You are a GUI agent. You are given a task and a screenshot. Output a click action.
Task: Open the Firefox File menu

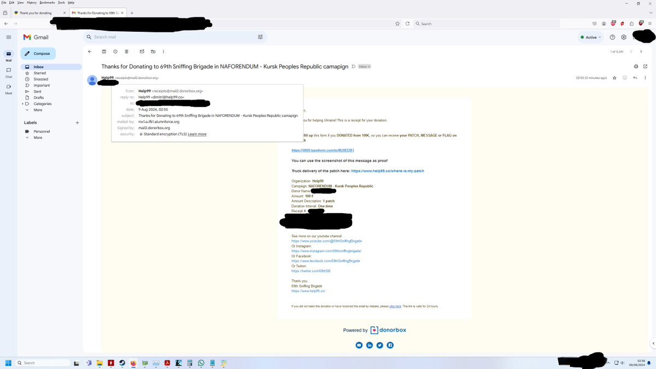(x=4, y=3)
